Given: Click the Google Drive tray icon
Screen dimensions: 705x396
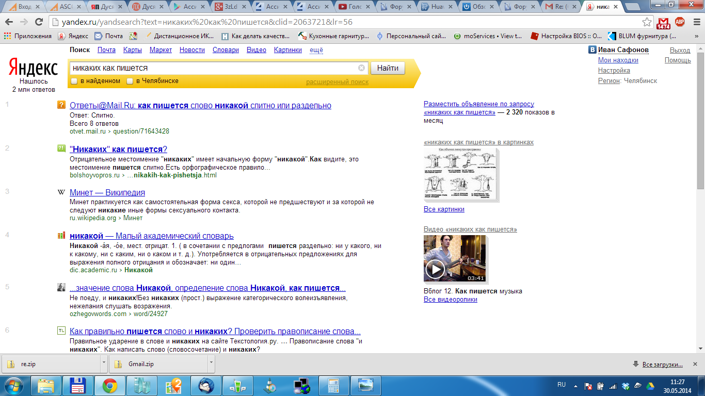Looking at the screenshot, I should tap(650, 385).
